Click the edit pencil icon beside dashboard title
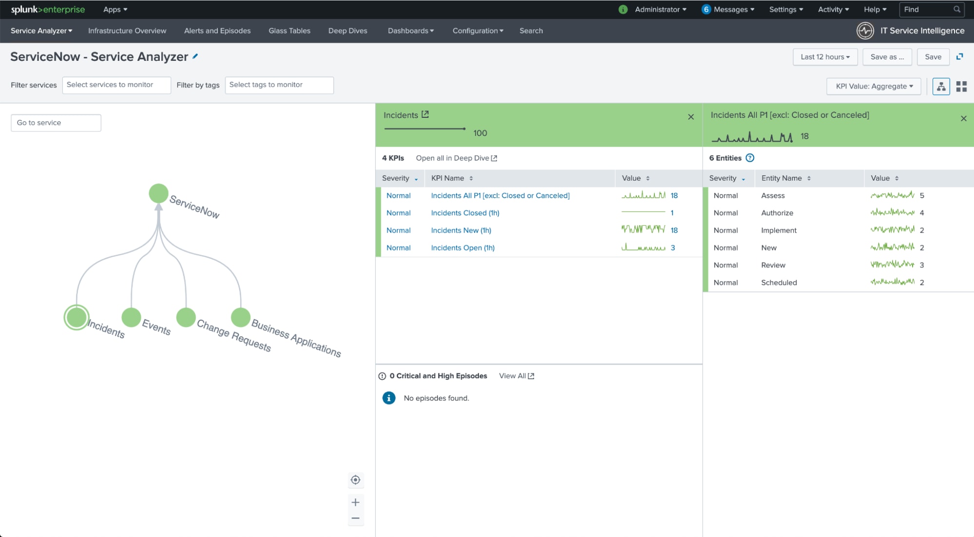974x537 pixels. (195, 56)
